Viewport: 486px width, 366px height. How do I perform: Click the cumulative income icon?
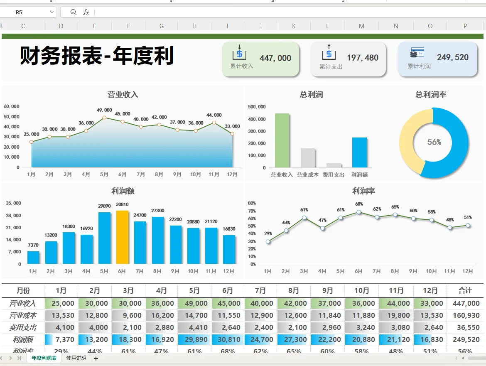(x=240, y=52)
